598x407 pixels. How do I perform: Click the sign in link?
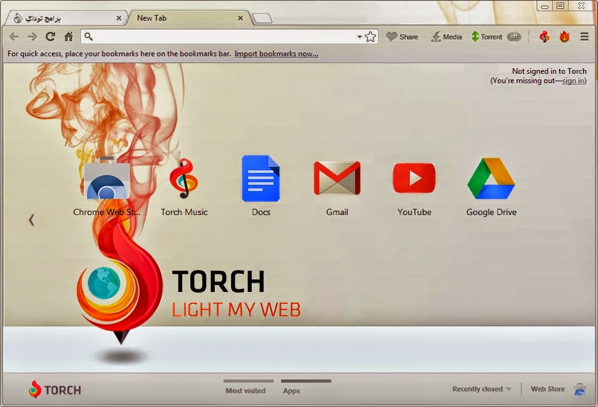[x=573, y=81]
